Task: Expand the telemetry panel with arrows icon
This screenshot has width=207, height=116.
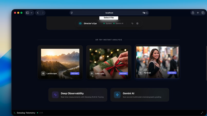Action: coord(202,113)
